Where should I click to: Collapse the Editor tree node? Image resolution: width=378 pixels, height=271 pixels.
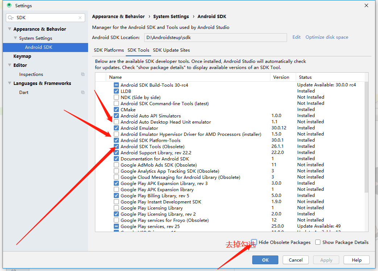[10, 65]
